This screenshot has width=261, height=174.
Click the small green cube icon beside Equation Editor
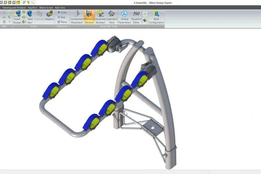click(x=145, y=20)
